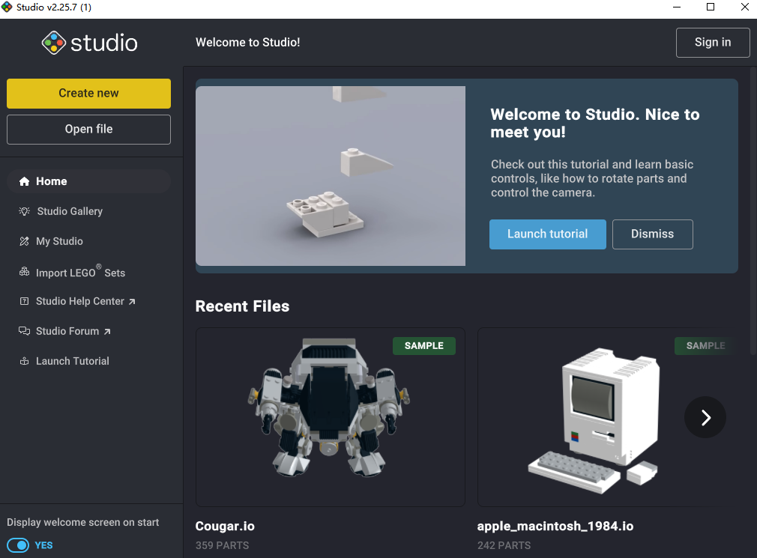Image resolution: width=757 pixels, height=558 pixels.
Task: Click Launch tutorial in the welcome banner
Action: tap(547, 234)
